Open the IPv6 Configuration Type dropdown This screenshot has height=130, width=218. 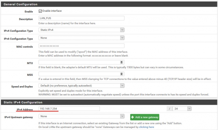(x=81, y=38)
